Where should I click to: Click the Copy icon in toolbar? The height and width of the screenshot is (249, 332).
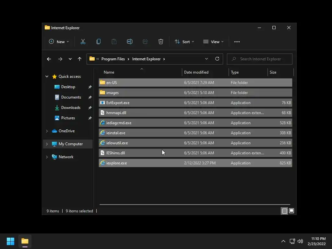click(99, 42)
